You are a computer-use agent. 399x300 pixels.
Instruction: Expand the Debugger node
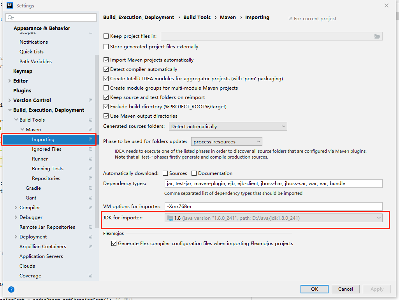point(16,217)
